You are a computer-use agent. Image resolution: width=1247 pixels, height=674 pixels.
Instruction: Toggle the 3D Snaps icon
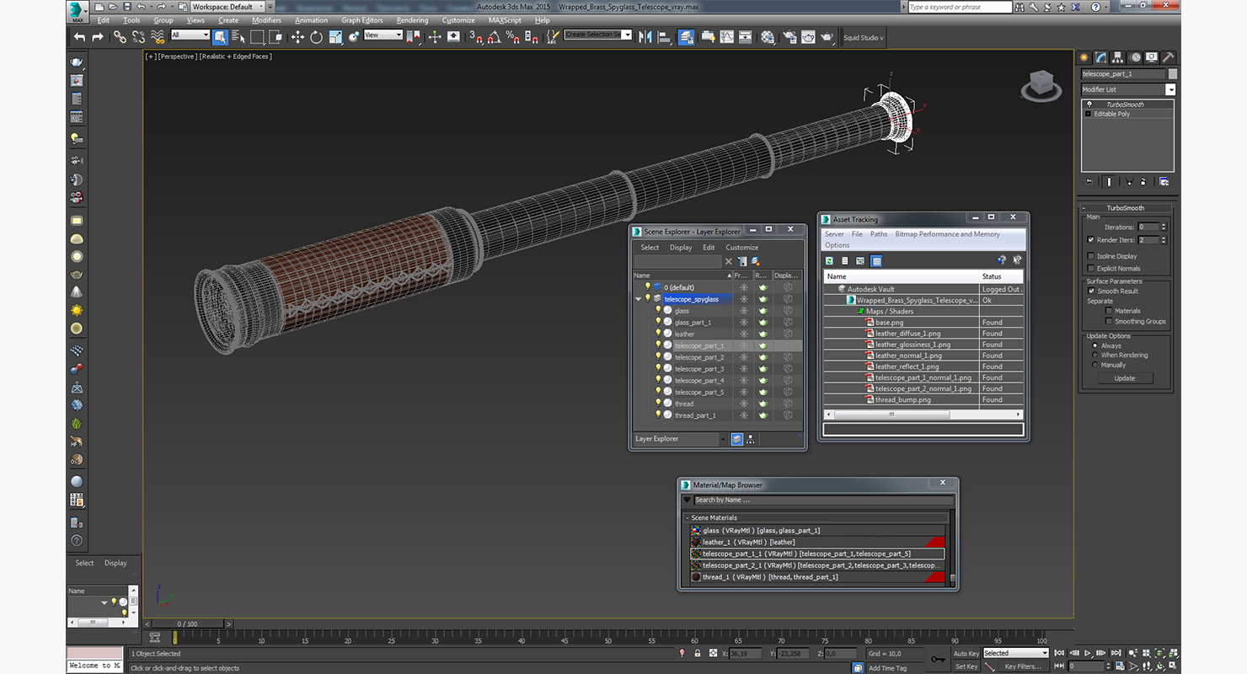476,37
